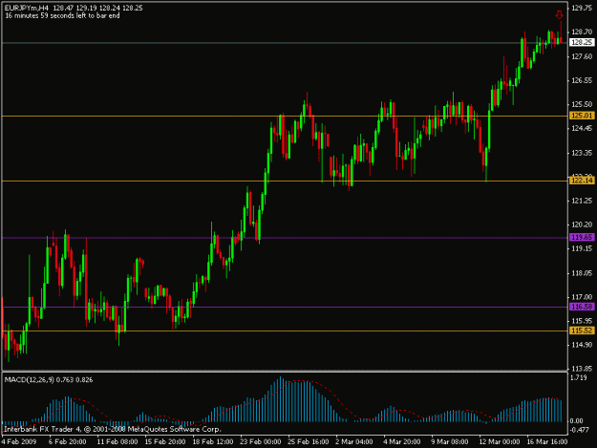The image size is (597, 448).
Task: Click the red down arrow marker
Action: coord(559,15)
